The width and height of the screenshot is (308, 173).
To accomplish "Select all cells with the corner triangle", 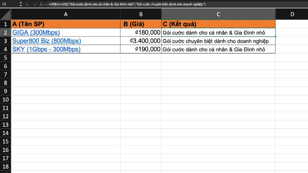I will pyautogui.click(x=5, y=14).
